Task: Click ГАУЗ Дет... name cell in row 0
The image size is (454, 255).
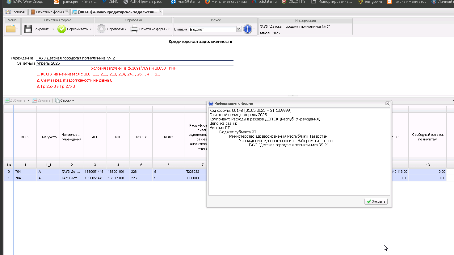Action: (x=71, y=172)
